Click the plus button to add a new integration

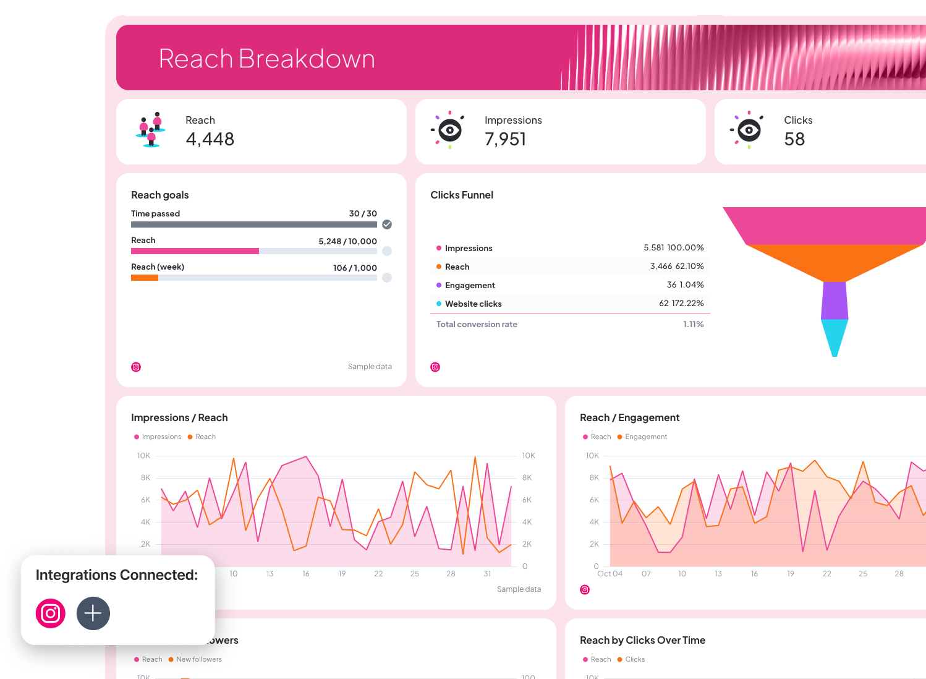93,613
